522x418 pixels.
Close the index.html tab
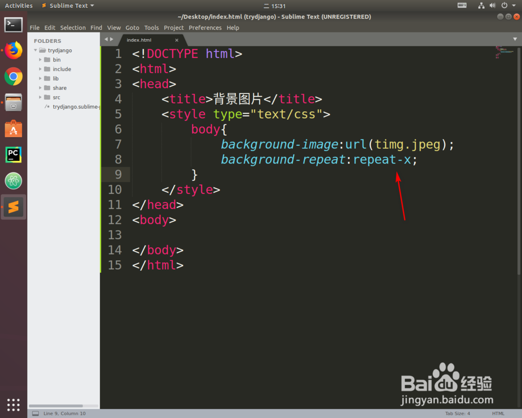(x=177, y=40)
